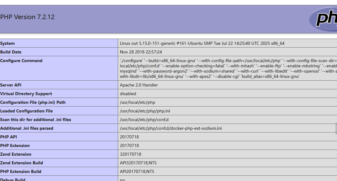Click the vertical scrollbar thumb

click(x=336, y=129)
